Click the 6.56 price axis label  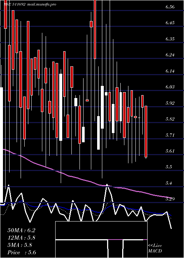pyautogui.click(x=170, y=7)
